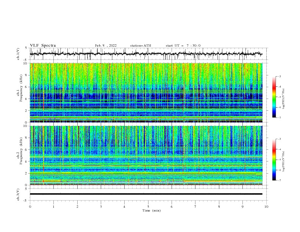Click the time axis tick label '8'

click(x=219, y=207)
